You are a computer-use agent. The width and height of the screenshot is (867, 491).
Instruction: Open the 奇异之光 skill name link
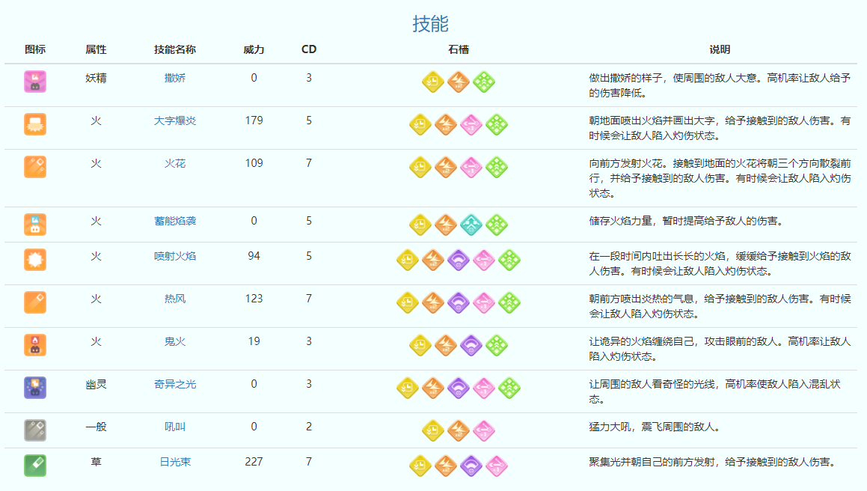click(x=175, y=384)
